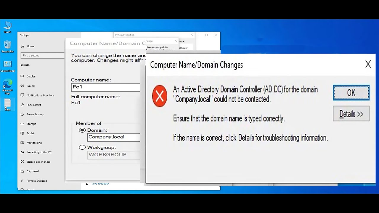Launch Microsoft Edge from desktop
Image resolution: width=379 pixels, height=213 pixels.
coord(7,87)
